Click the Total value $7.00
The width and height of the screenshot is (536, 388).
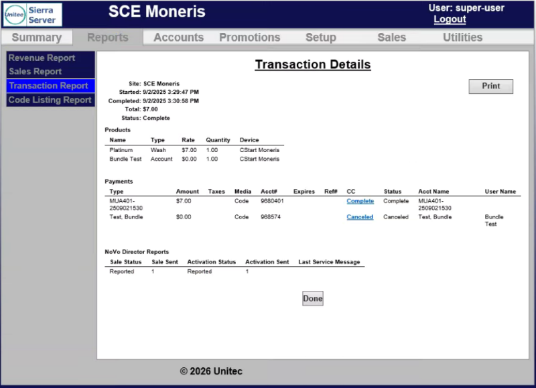pyautogui.click(x=150, y=109)
